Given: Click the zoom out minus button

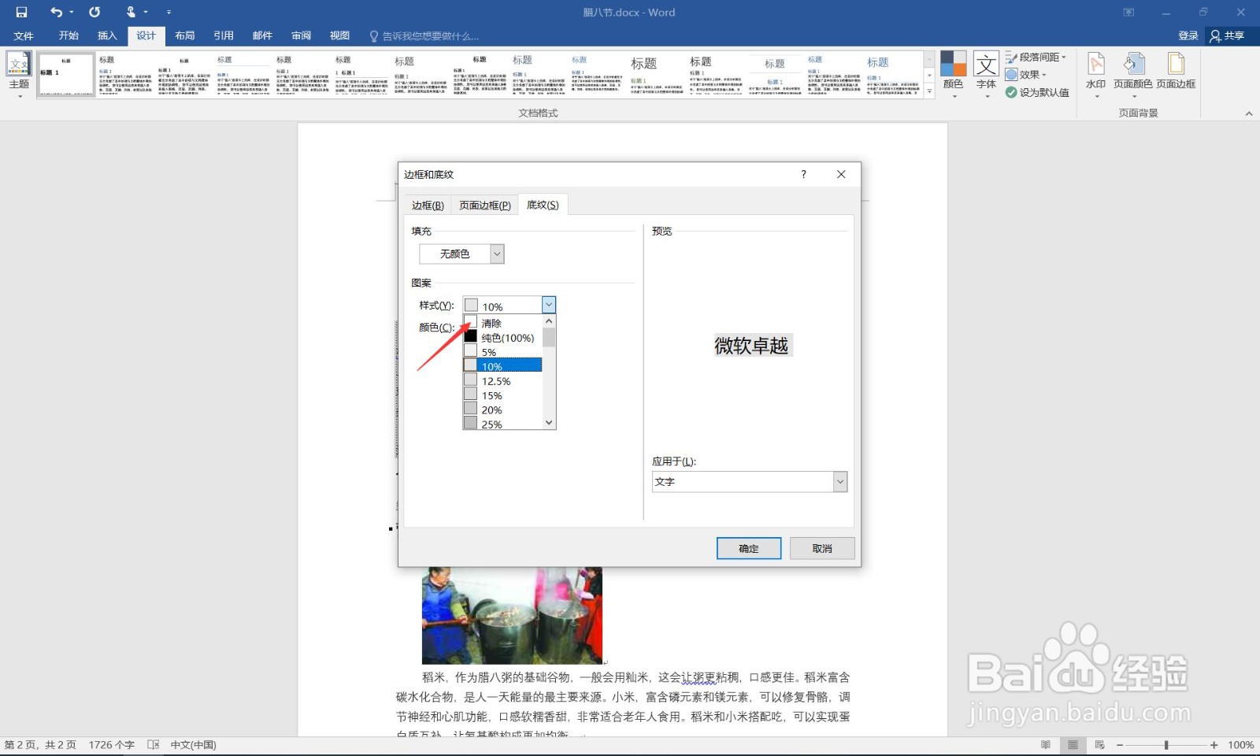Looking at the screenshot, I should tap(1119, 744).
